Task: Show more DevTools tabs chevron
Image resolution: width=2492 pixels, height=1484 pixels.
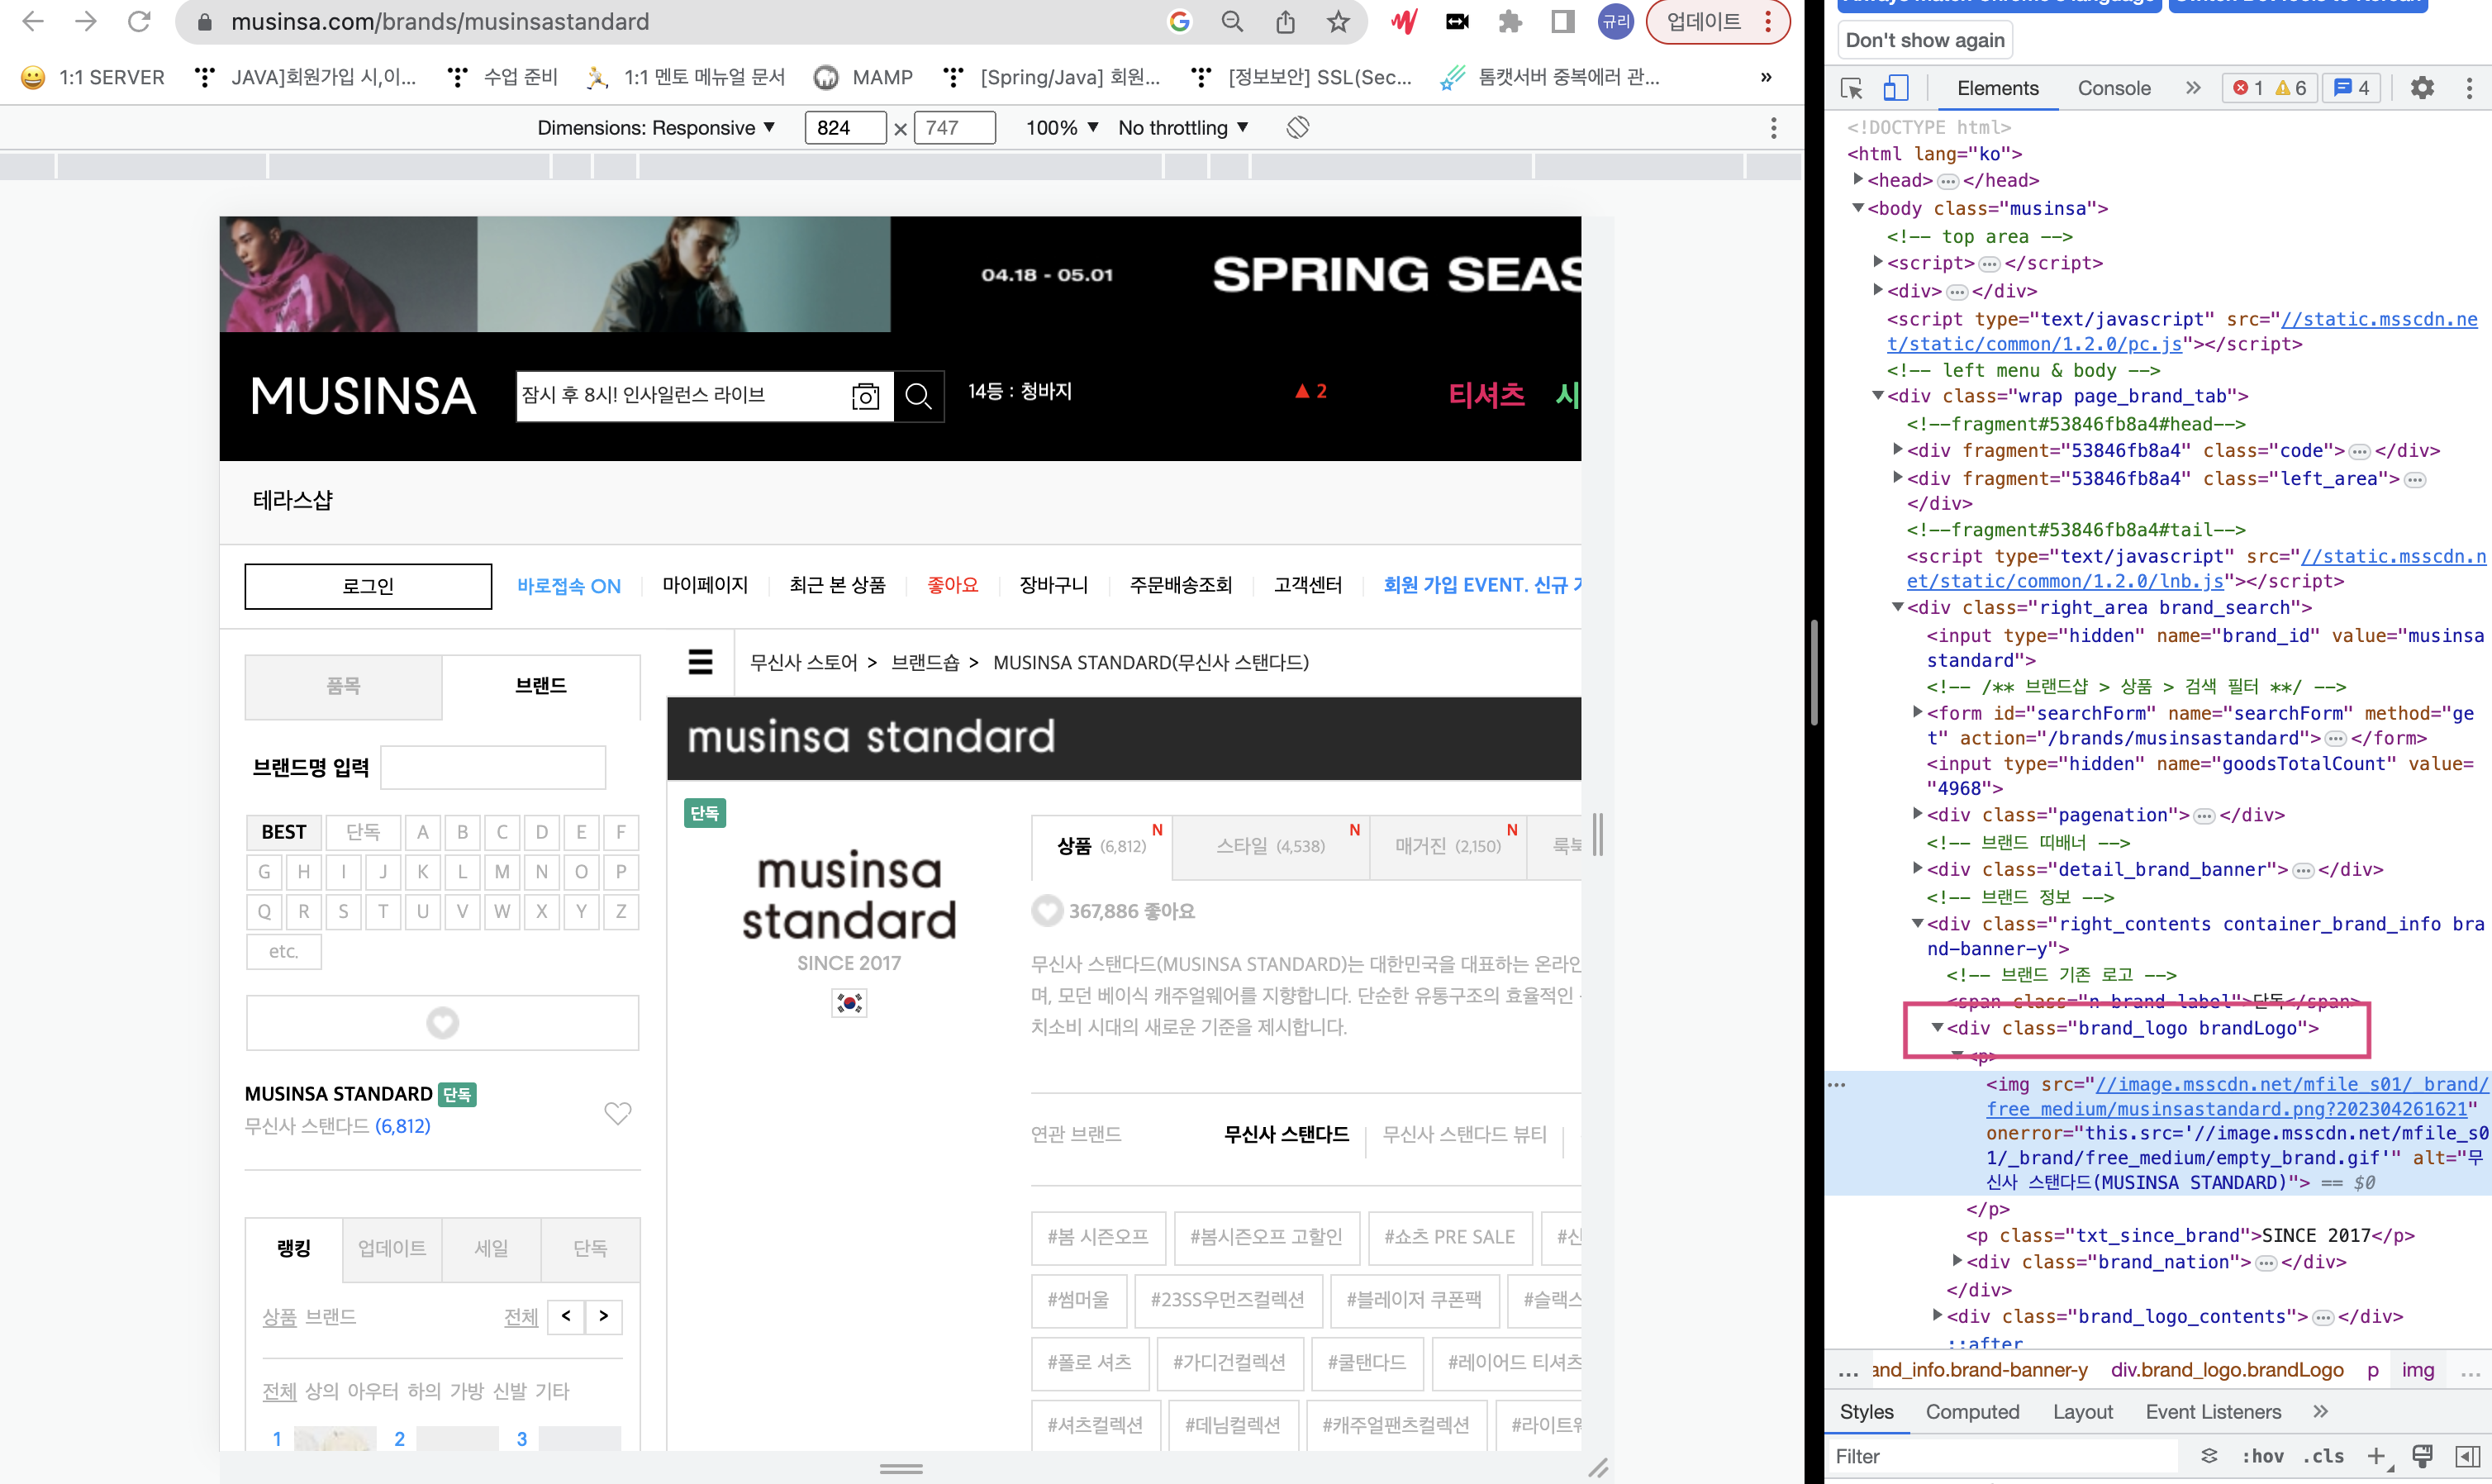Action: (2193, 88)
